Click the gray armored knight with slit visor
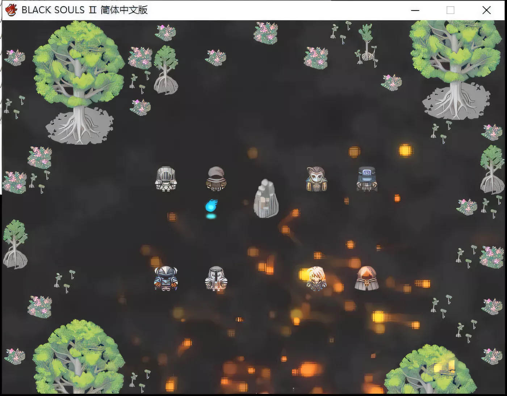Viewport: 507px width, 396px height. (x=216, y=278)
